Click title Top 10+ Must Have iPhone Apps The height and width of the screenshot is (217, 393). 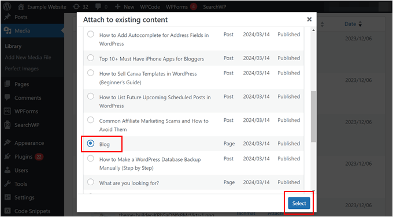(151, 59)
